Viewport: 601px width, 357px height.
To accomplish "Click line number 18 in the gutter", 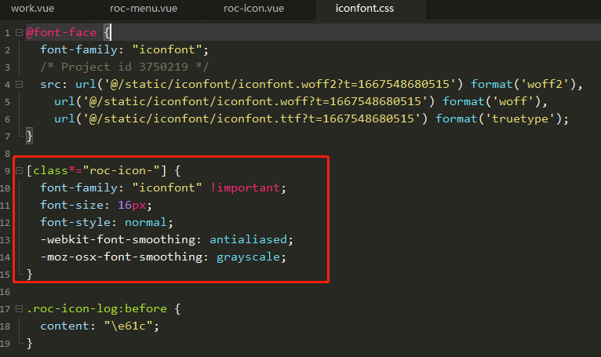I will [x=7, y=326].
